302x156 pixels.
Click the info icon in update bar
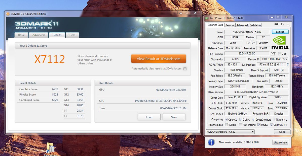[x=211, y=142]
